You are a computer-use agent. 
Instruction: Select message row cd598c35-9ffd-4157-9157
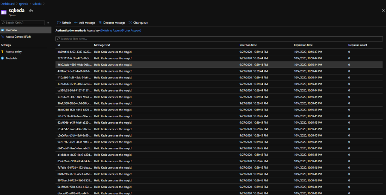click(x=219, y=91)
